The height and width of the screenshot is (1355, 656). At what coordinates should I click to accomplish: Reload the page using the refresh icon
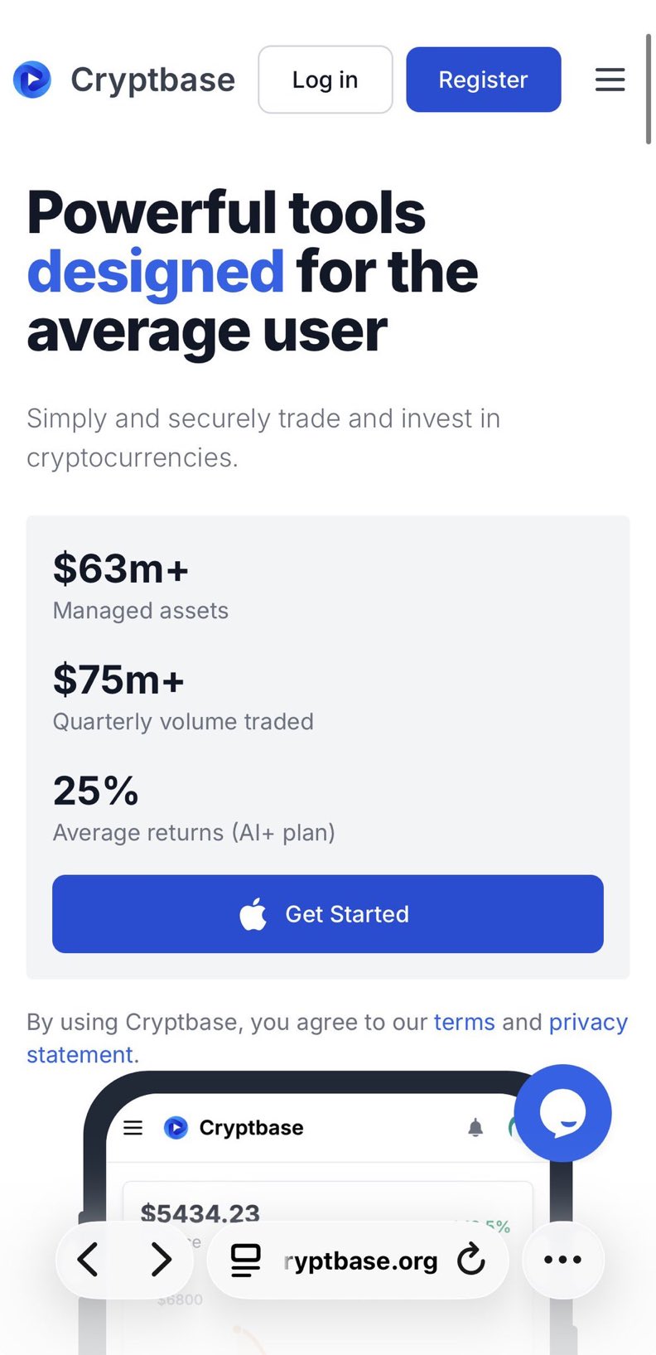pos(471,1260)
